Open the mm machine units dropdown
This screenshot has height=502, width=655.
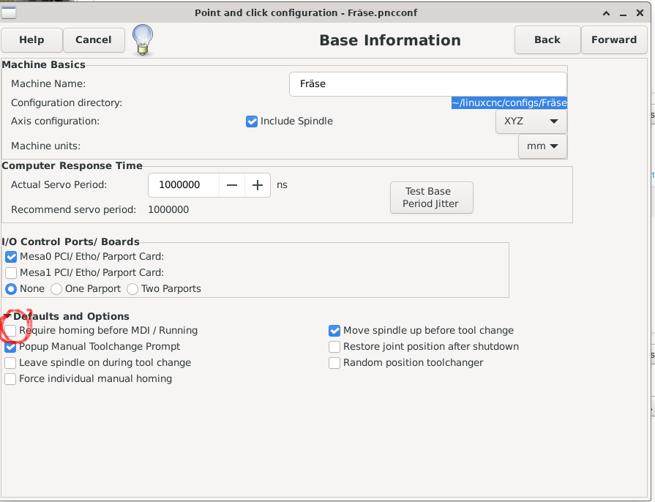[x=542, y=146]
